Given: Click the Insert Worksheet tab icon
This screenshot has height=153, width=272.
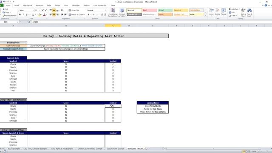Looking at the screenshot, I should click(146, 149).
